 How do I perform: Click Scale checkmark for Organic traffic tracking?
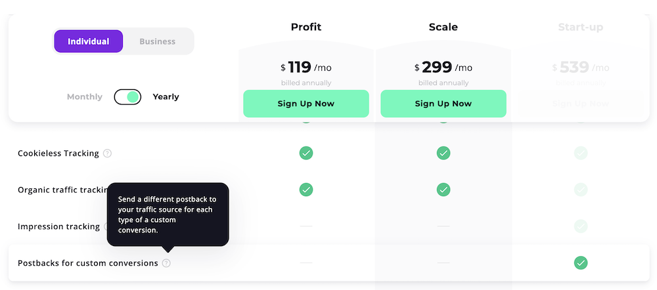443,190
